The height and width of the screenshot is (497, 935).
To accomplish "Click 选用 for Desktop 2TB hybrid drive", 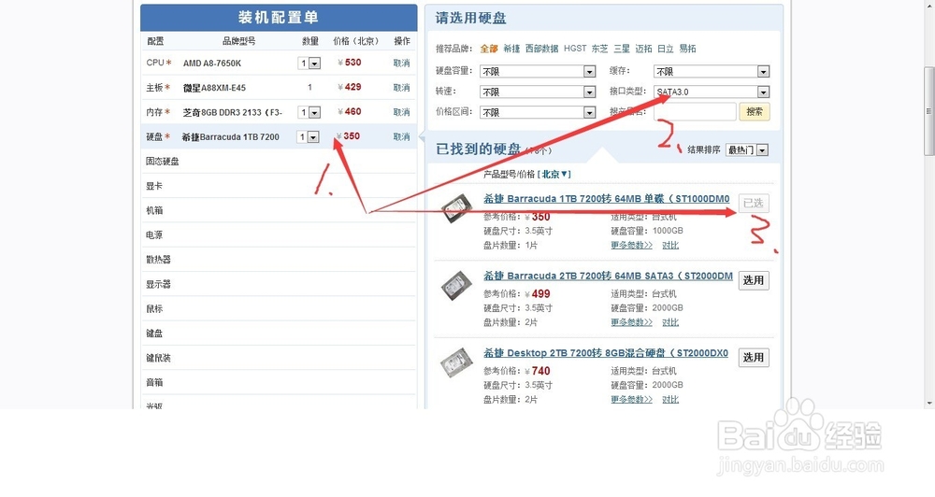I will coord(754,358).
